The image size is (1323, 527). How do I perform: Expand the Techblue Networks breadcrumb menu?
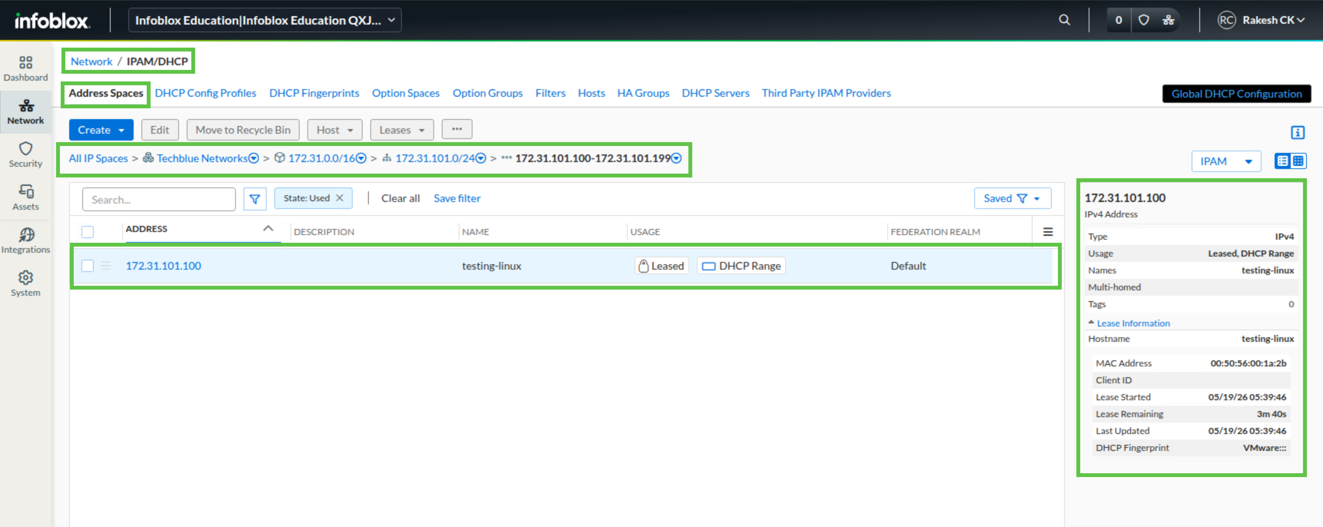click(254, 158)
